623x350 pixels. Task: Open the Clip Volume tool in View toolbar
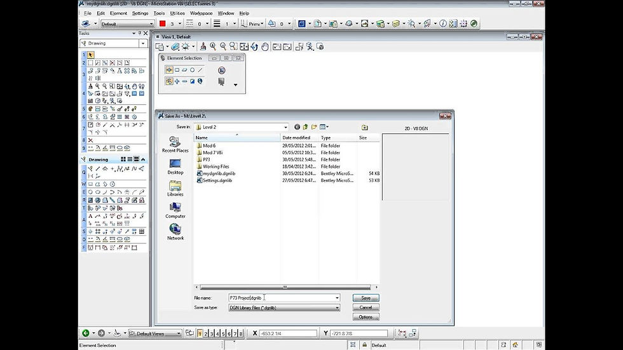pyautogui.click(x=310, y=46)
